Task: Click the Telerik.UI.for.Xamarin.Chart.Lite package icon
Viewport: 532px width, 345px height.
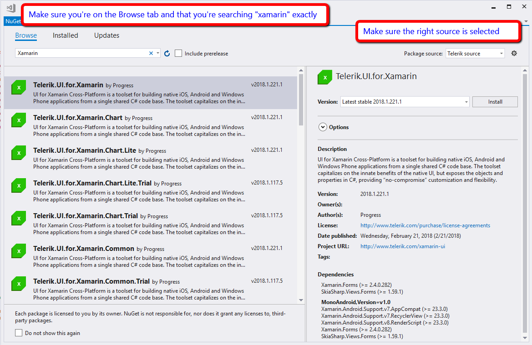Action: pos(19,153)
